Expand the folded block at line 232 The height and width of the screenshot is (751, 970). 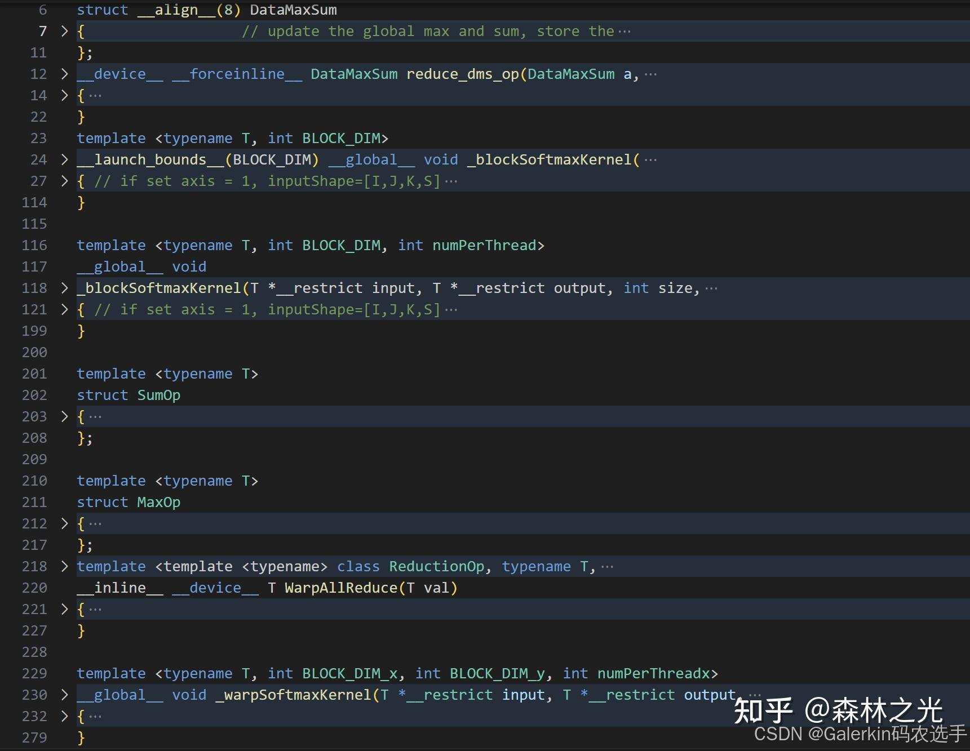(x=64, y=716)
